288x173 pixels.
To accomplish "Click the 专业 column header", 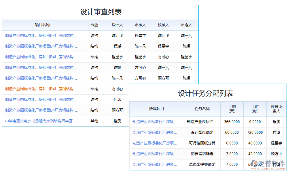I will pyautogui.click(x=94, y=25).
